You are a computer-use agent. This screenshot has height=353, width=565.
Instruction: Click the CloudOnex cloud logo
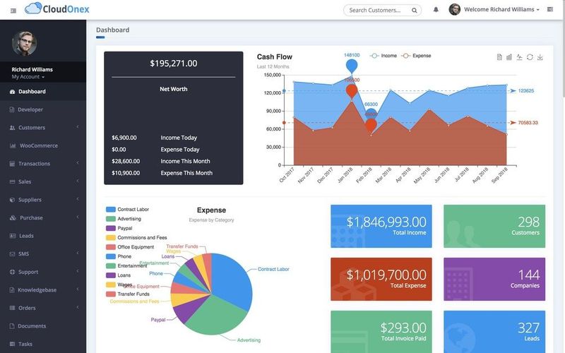click(x=33, y=8)
